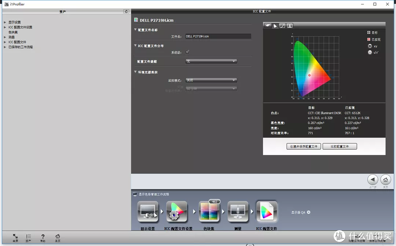Expand the ICC 配置文件 tree node arrow
The height and width of the screenshot is (246, 396).
[5, 42]
